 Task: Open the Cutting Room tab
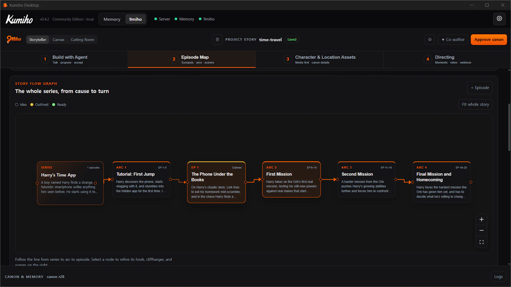(x=82, y=40)
